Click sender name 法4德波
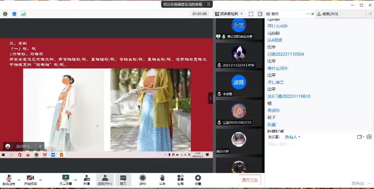 pos(275,40)
